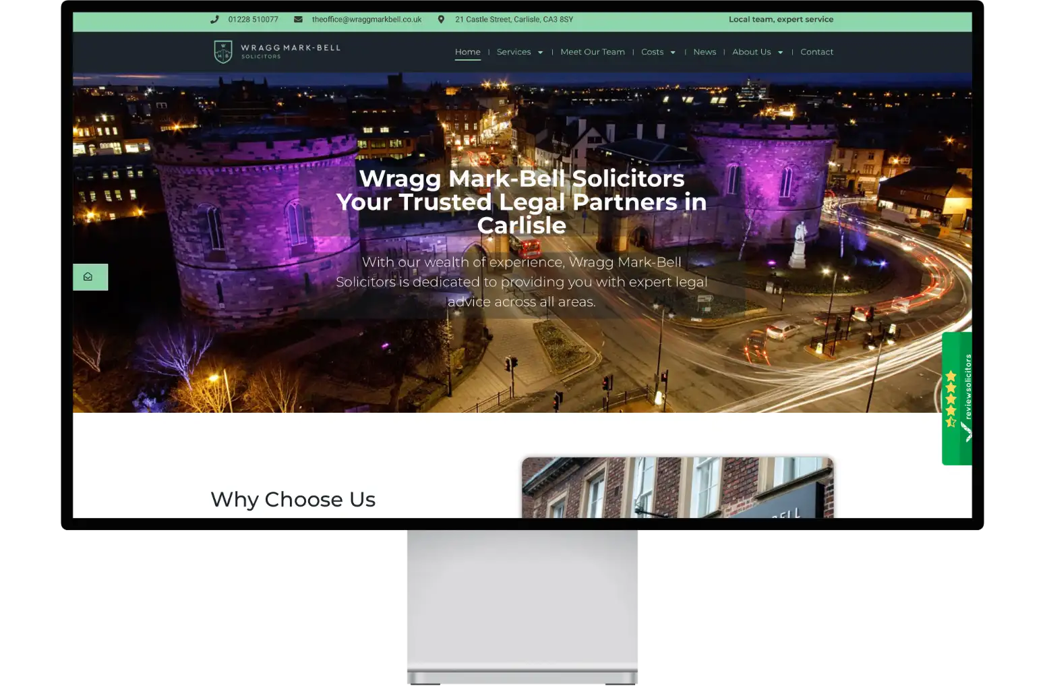
Task: Click the Wragg Mark-Bell shield logo
Action: coord(223,52)
